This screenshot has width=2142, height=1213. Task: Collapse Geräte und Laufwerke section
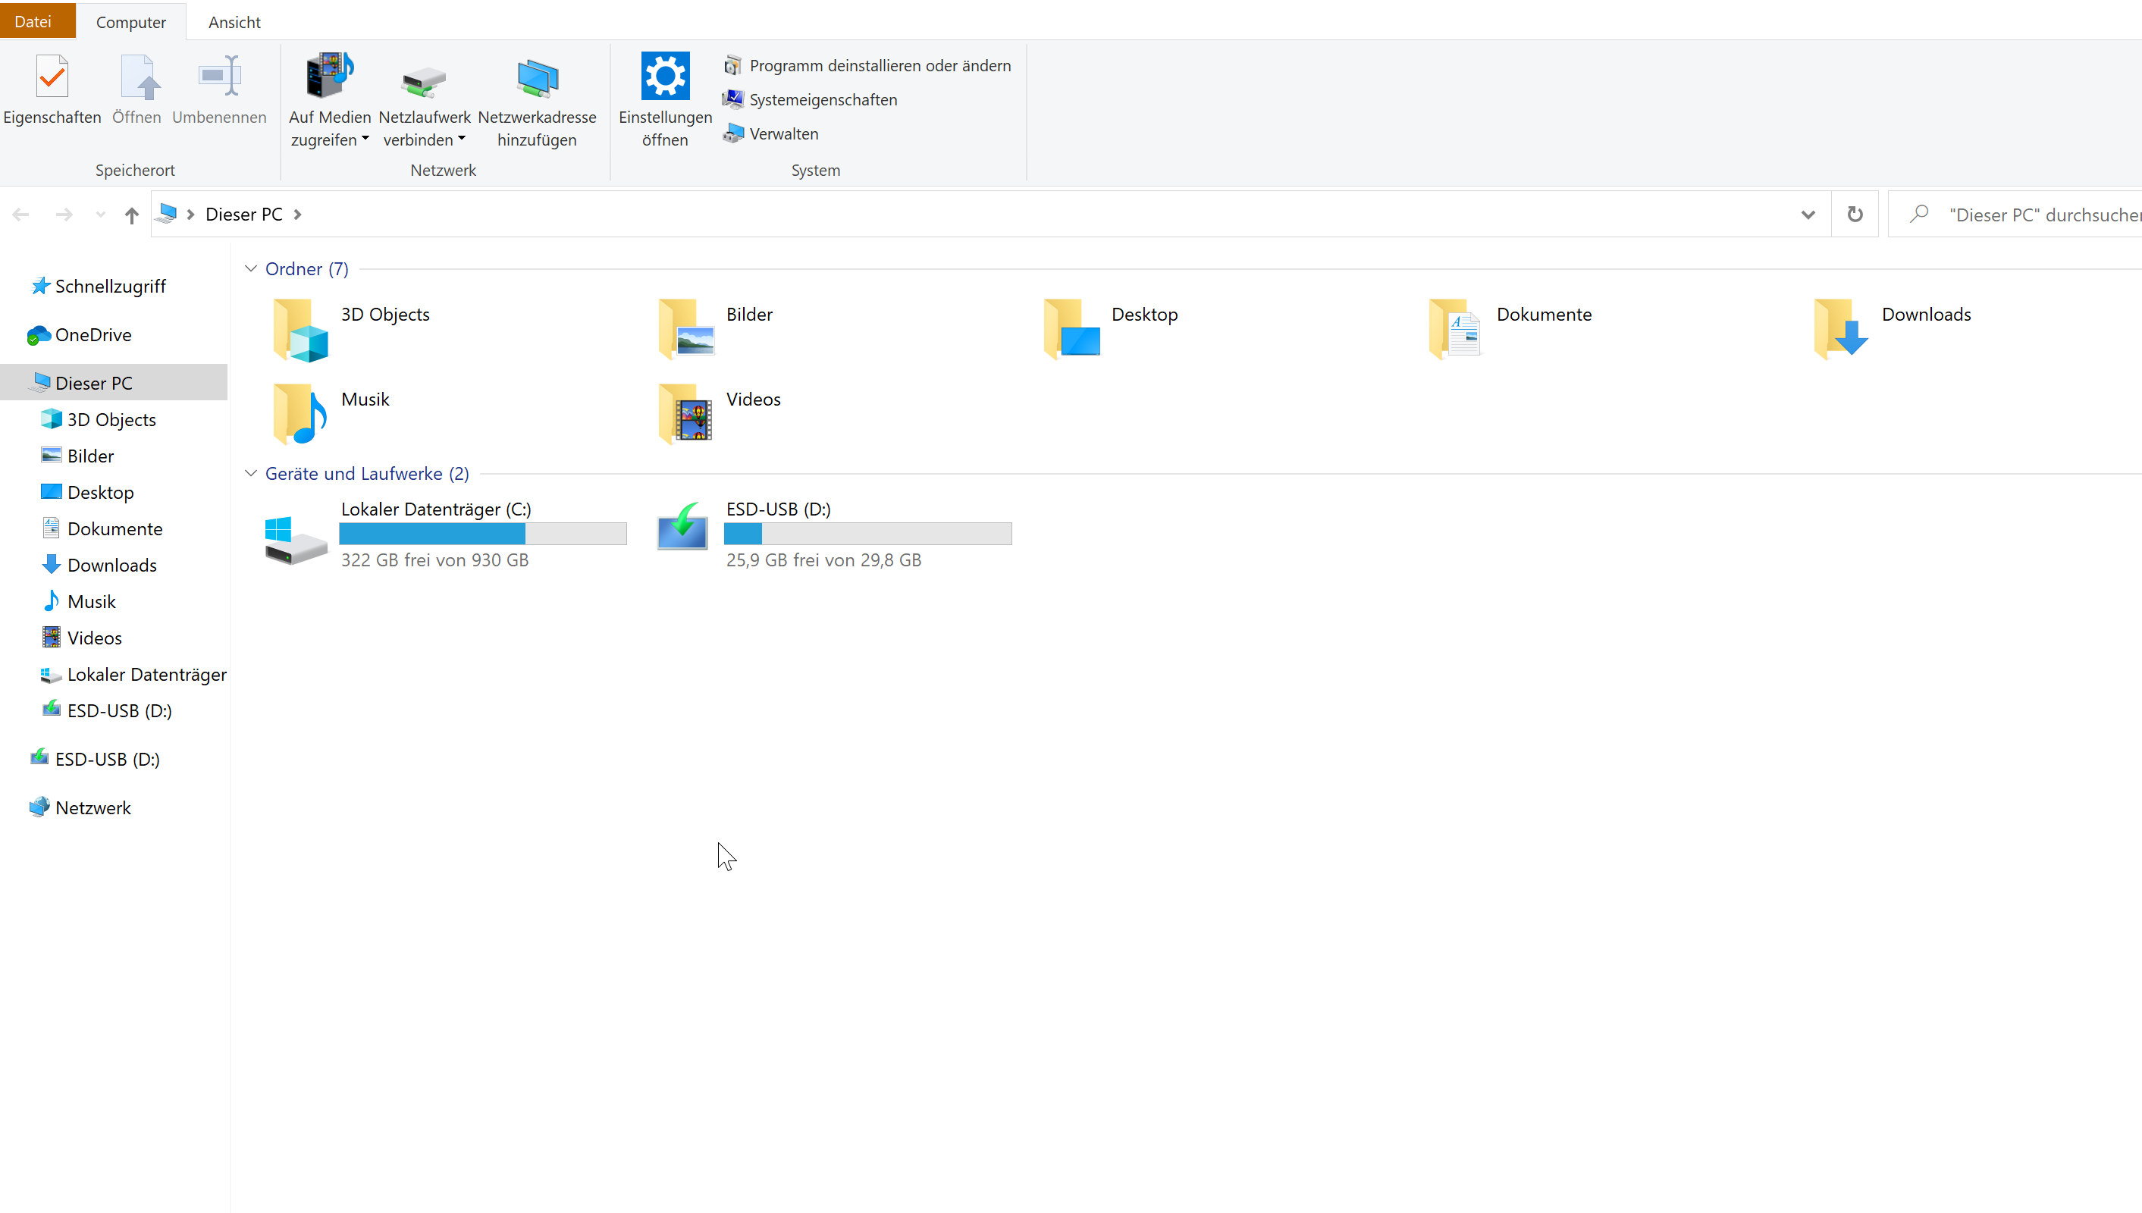point(251,473)
